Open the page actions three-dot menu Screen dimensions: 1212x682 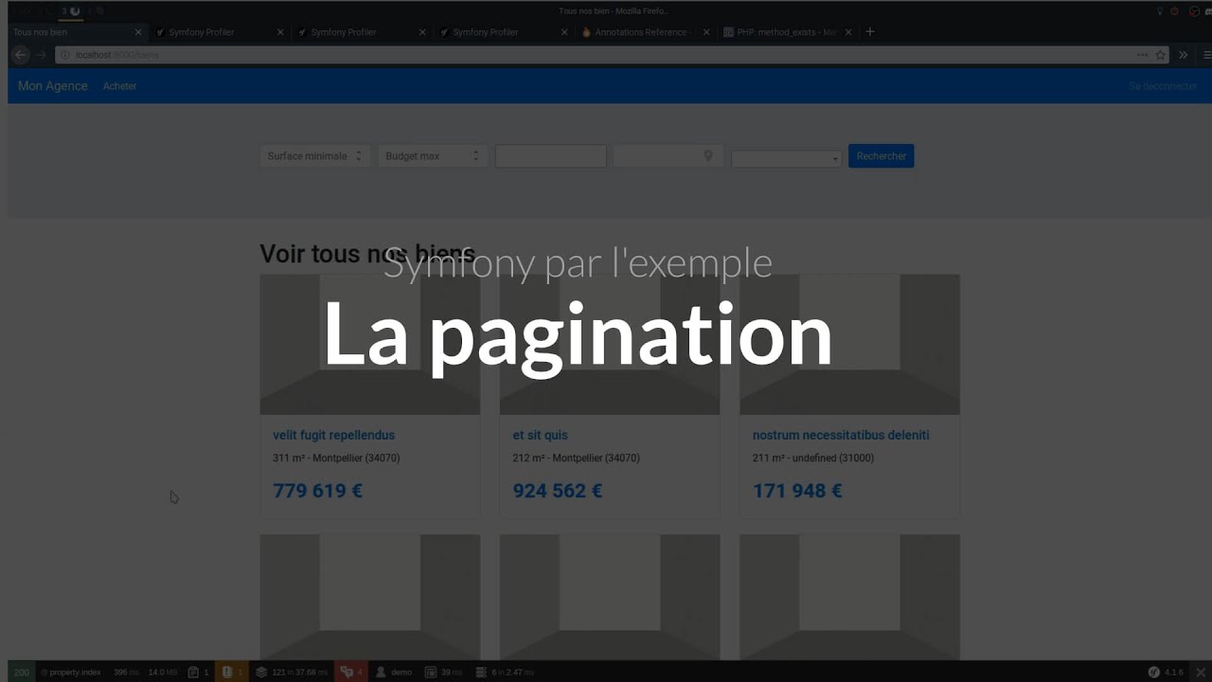pos(1142,55)
